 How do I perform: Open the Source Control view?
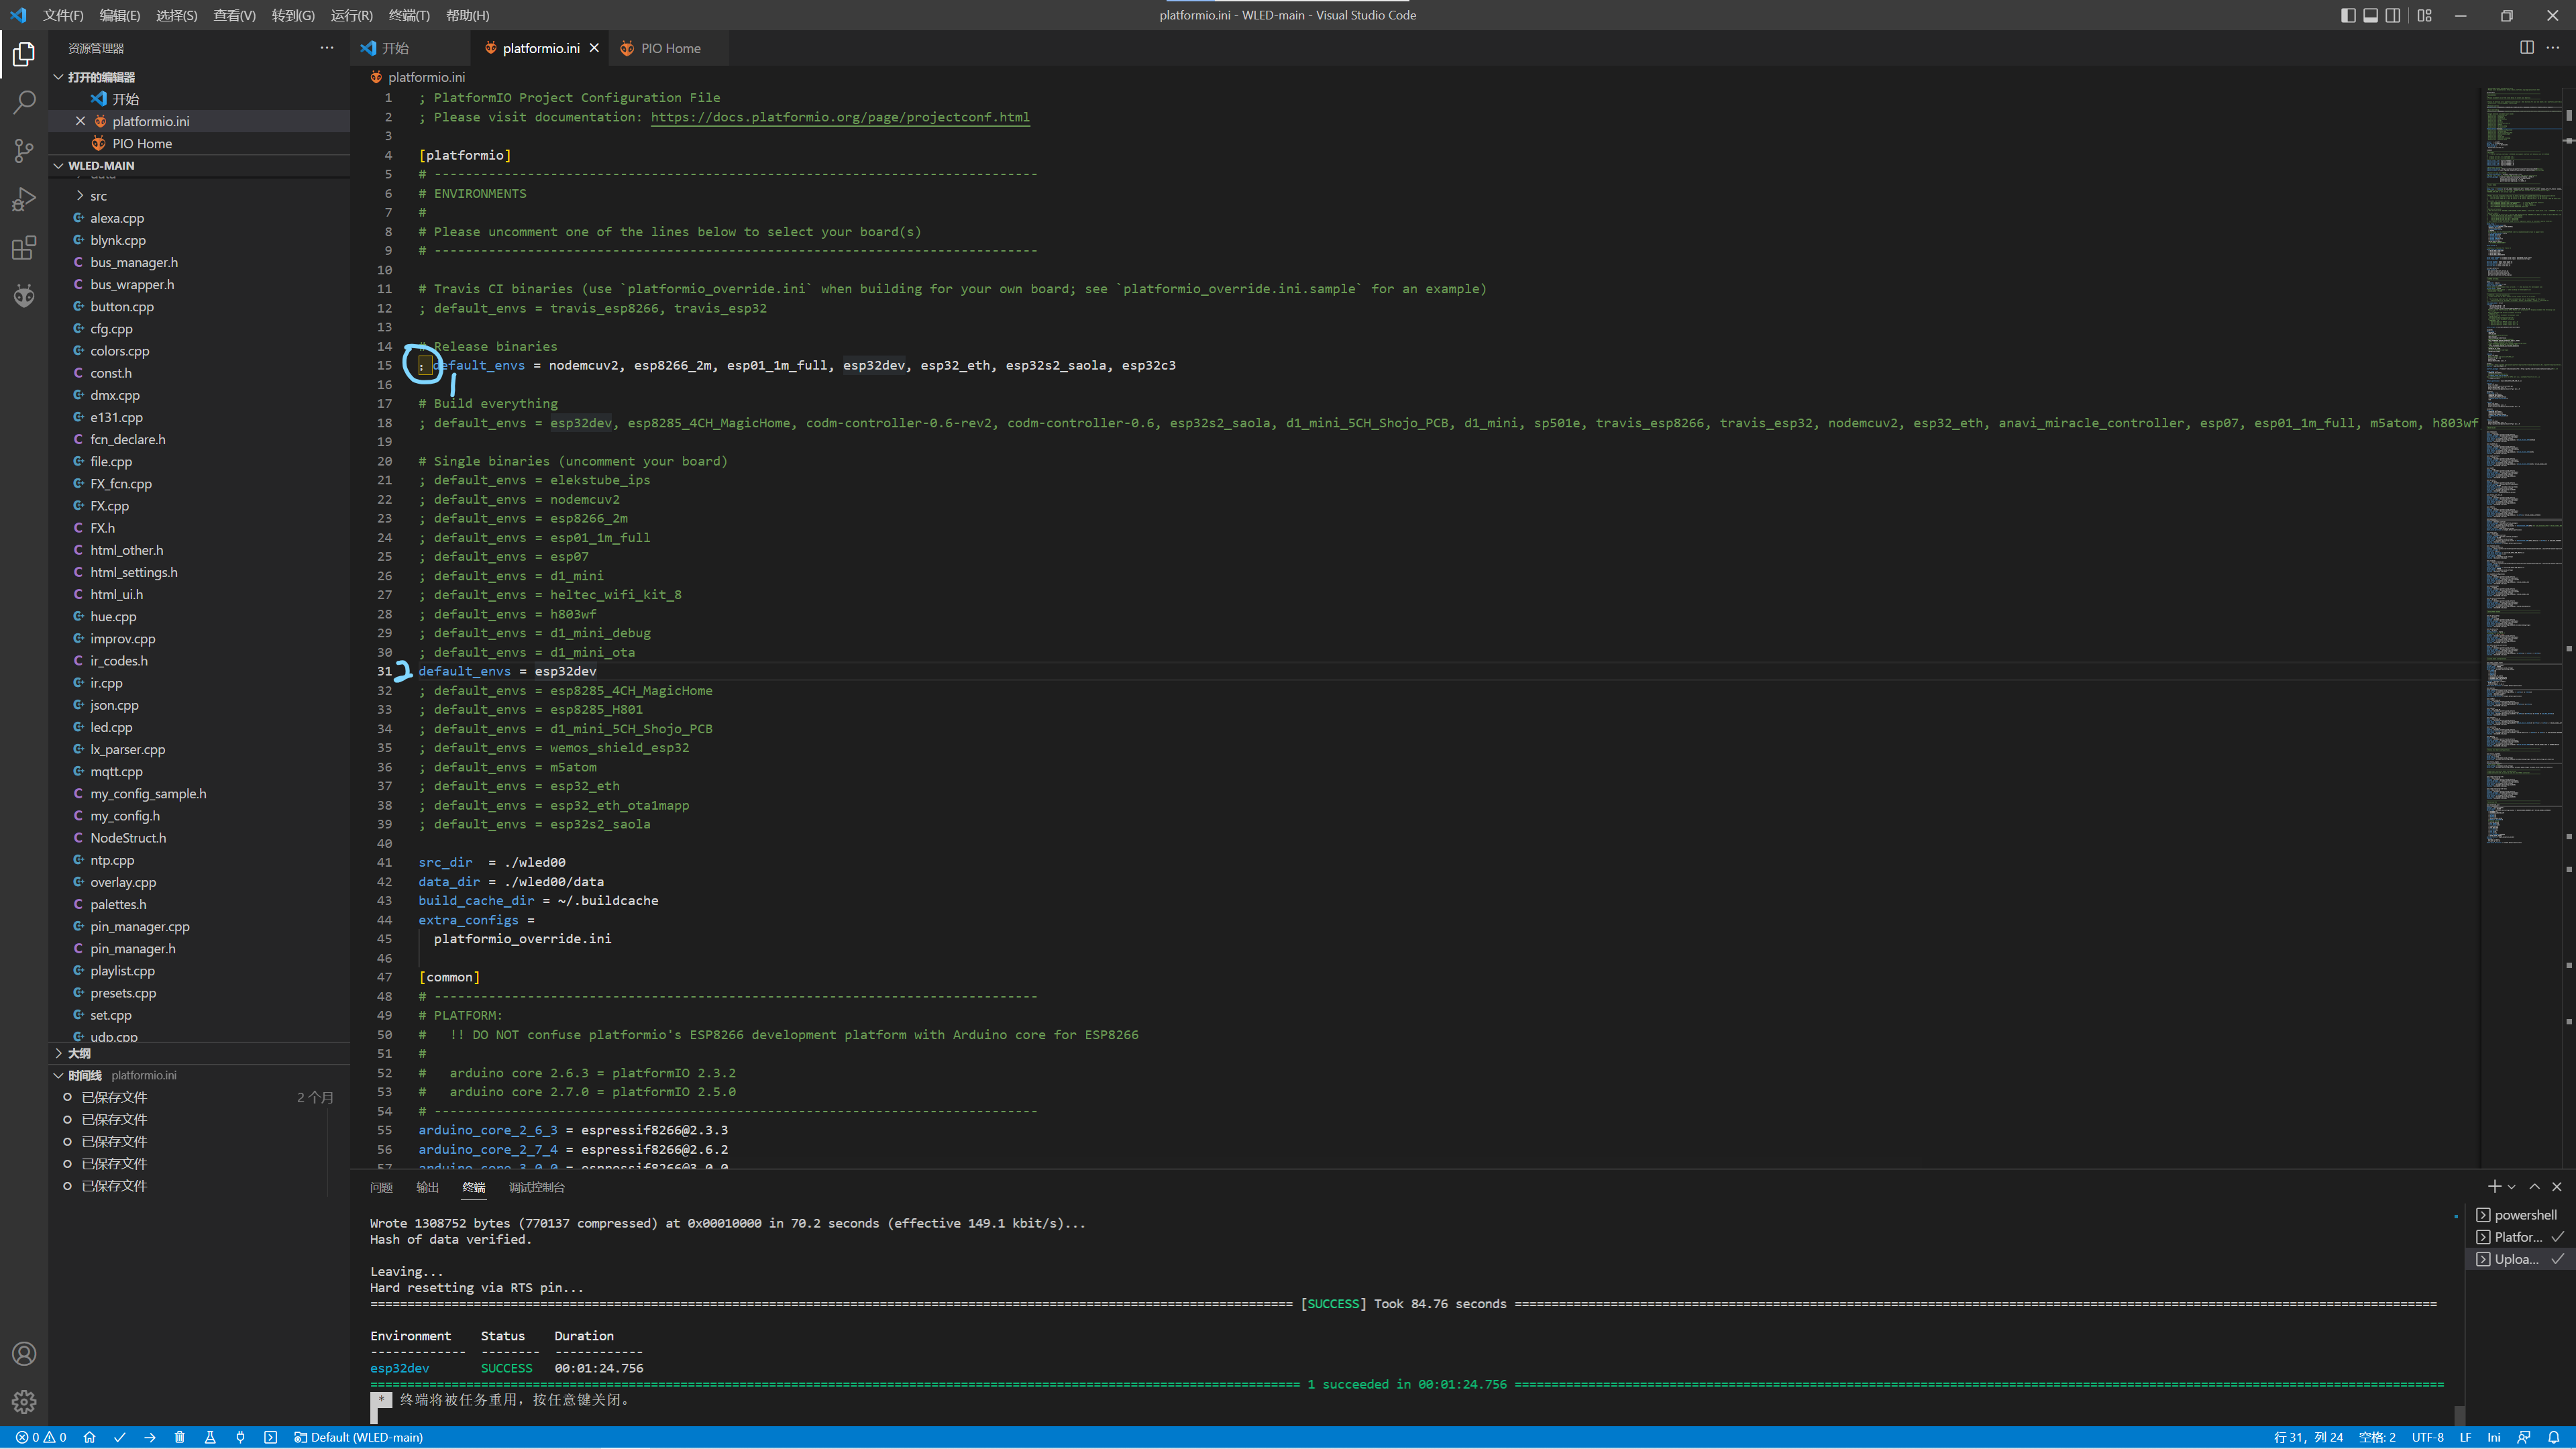(24, 151)
